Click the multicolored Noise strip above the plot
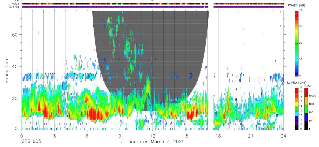 153,4
